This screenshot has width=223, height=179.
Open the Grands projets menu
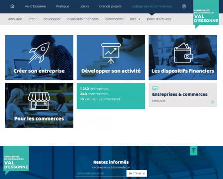tap(110, 6)
